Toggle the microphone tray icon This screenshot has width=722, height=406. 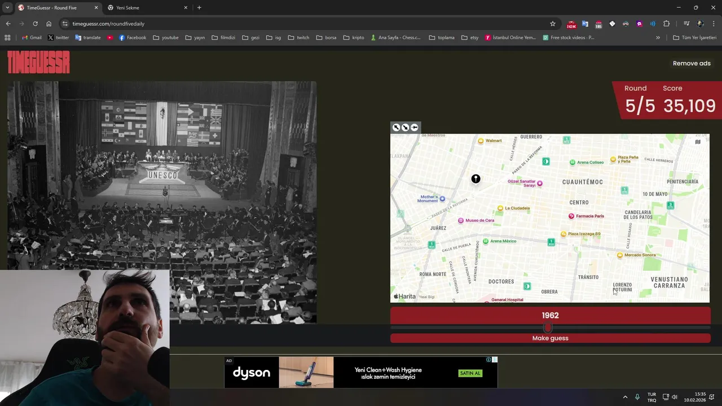(637, 397)
